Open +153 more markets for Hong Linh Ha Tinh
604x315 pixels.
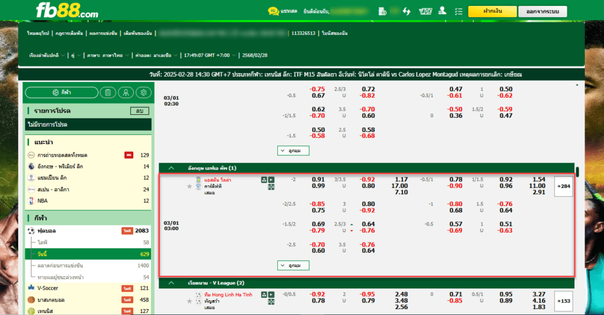[x=563, y=301]
